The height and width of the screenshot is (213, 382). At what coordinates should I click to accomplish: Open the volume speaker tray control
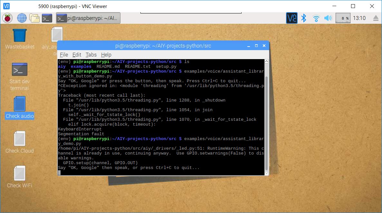tap(328, 18)
